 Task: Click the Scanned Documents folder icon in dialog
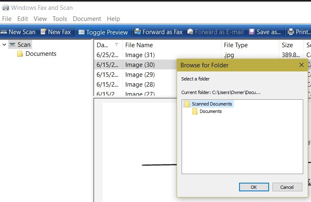187,104
